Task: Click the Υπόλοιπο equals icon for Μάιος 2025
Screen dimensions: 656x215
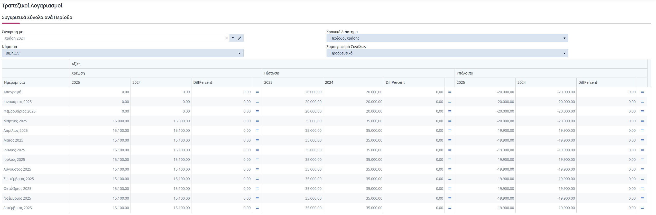Action: [x=642, y=140]
